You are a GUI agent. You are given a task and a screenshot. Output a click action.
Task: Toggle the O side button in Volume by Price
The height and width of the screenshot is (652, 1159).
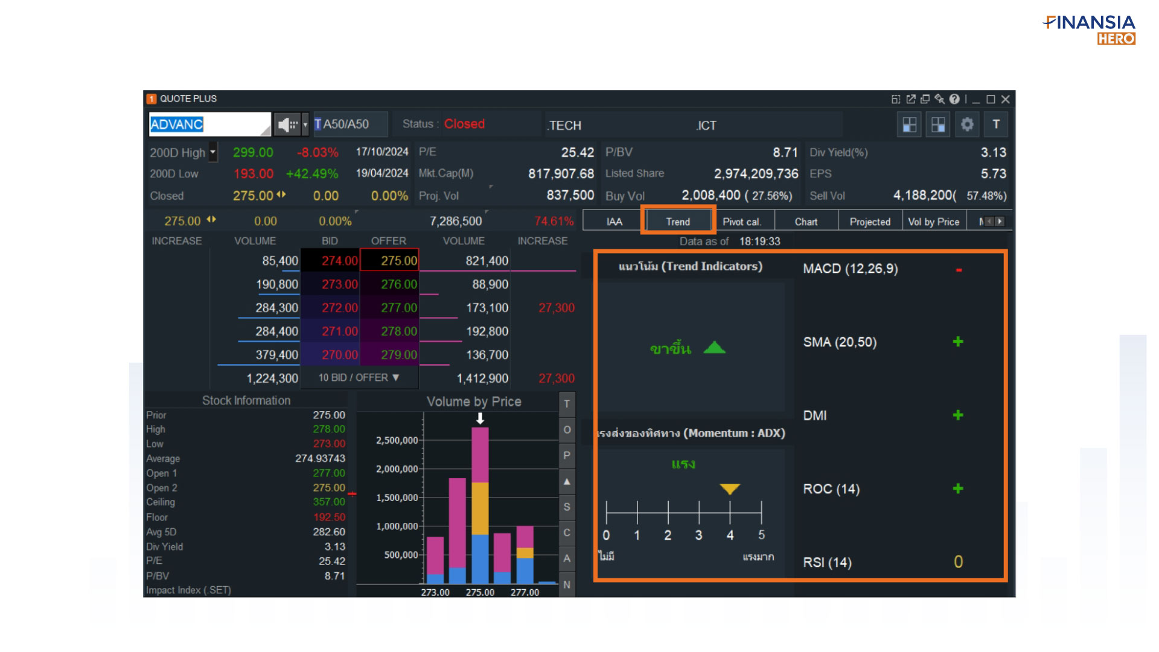click(567, 430)
